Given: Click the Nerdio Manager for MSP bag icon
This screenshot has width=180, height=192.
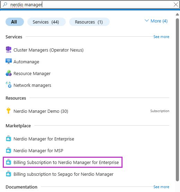Looking at the screenshot, I should 9,150.
